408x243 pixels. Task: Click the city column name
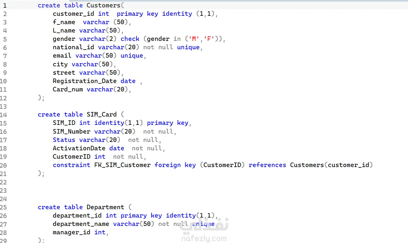(60, 64)
